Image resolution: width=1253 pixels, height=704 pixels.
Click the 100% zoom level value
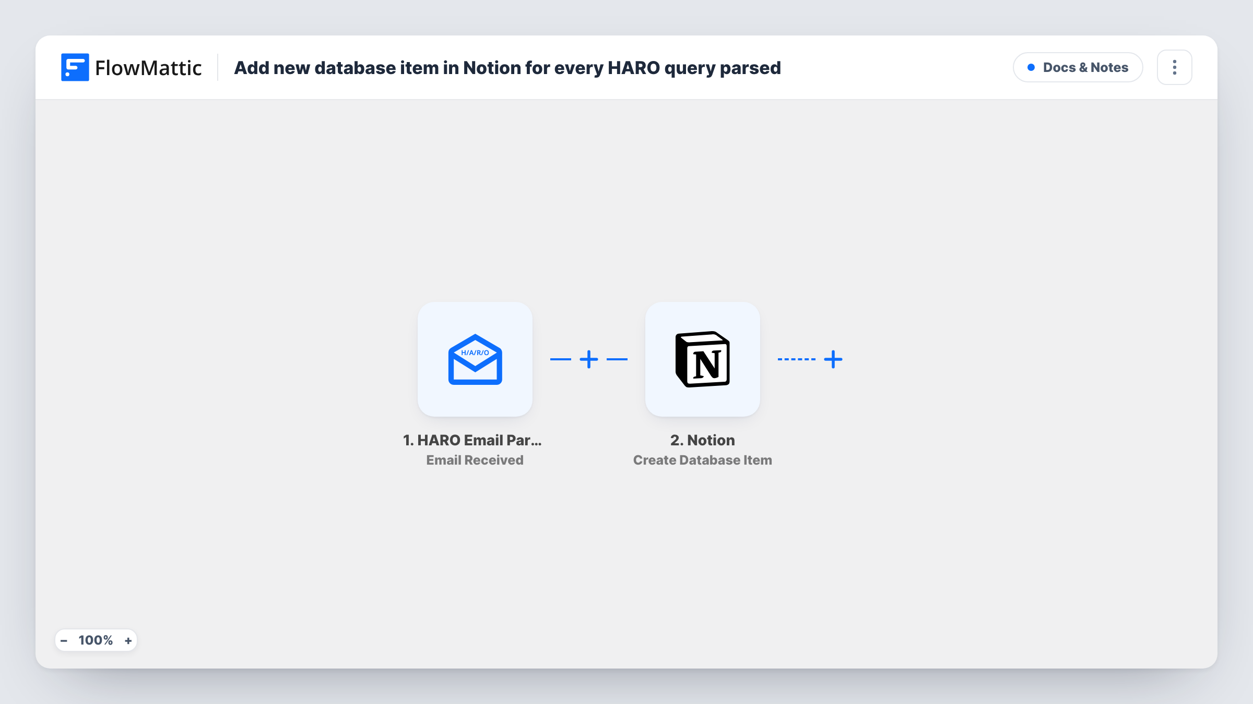[96, 640]
